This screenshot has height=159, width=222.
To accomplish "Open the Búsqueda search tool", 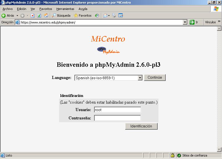I will click(61, 16).
